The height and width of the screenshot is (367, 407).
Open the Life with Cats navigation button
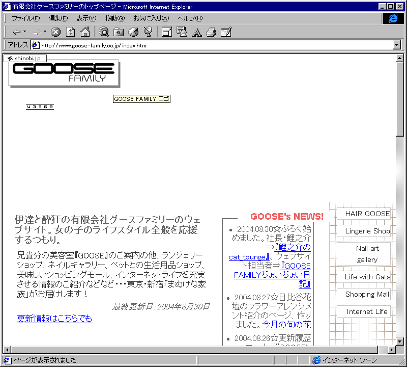[363, 277]
